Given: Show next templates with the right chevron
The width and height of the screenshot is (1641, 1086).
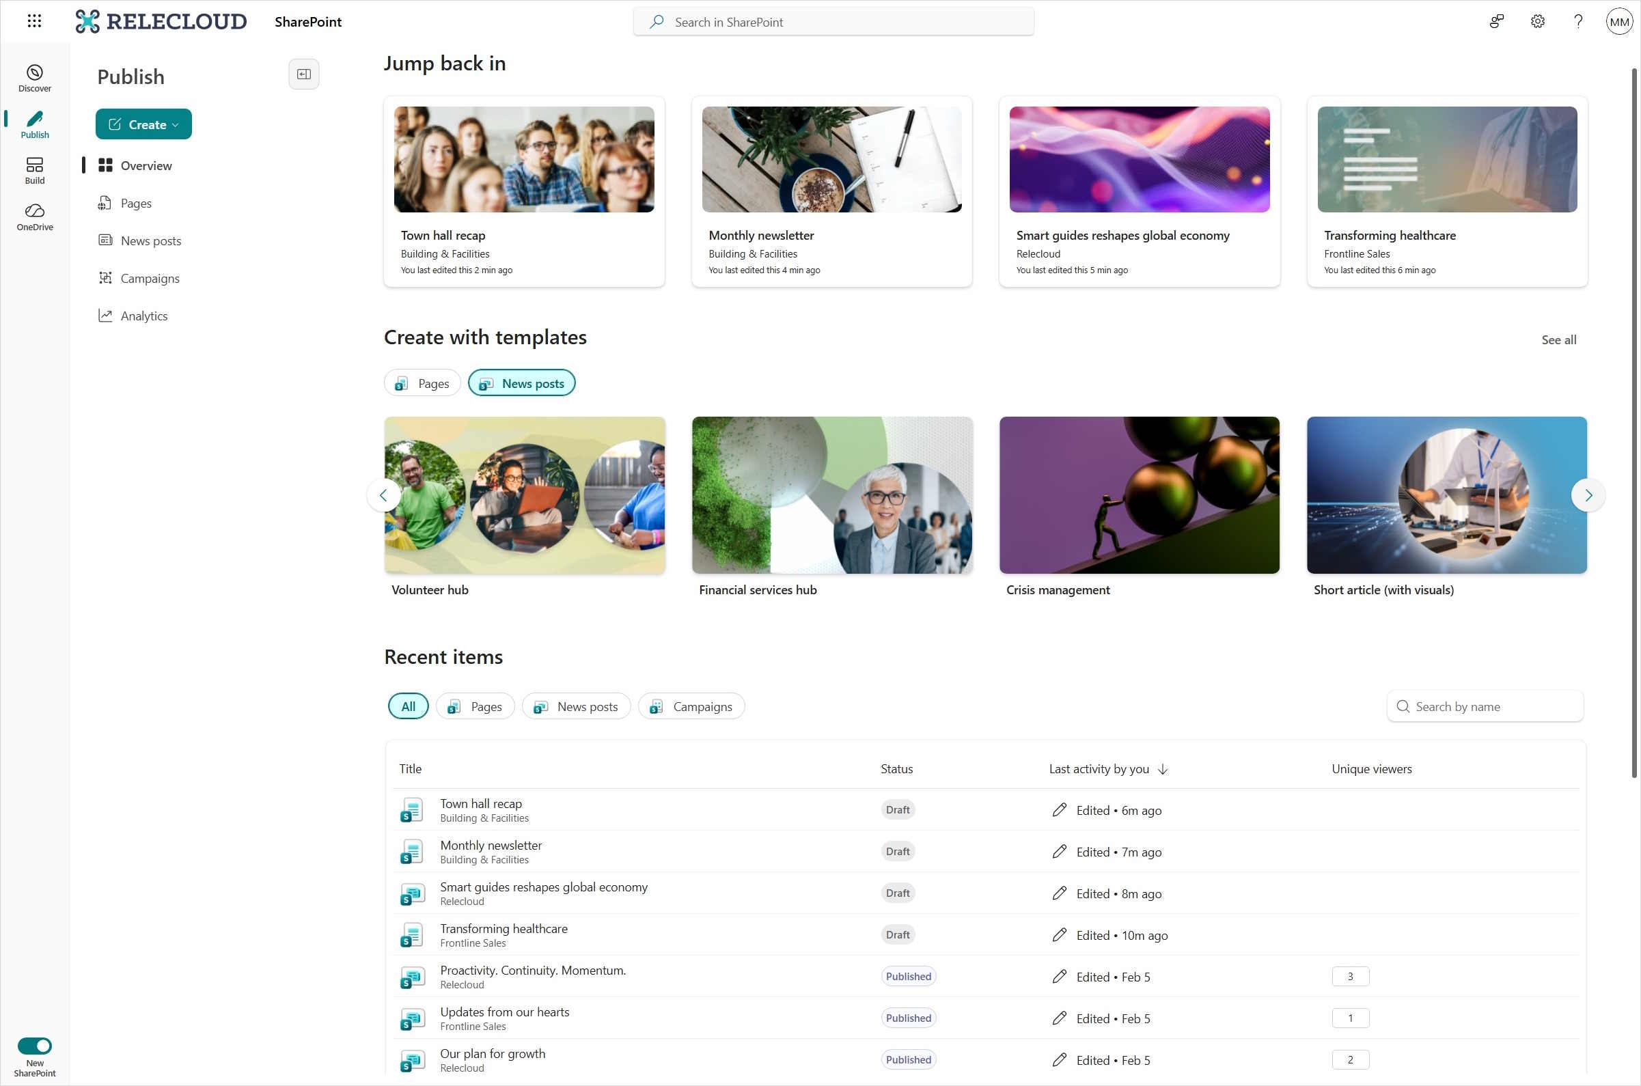Looking at the screenshot, I should click(1588, 495).
